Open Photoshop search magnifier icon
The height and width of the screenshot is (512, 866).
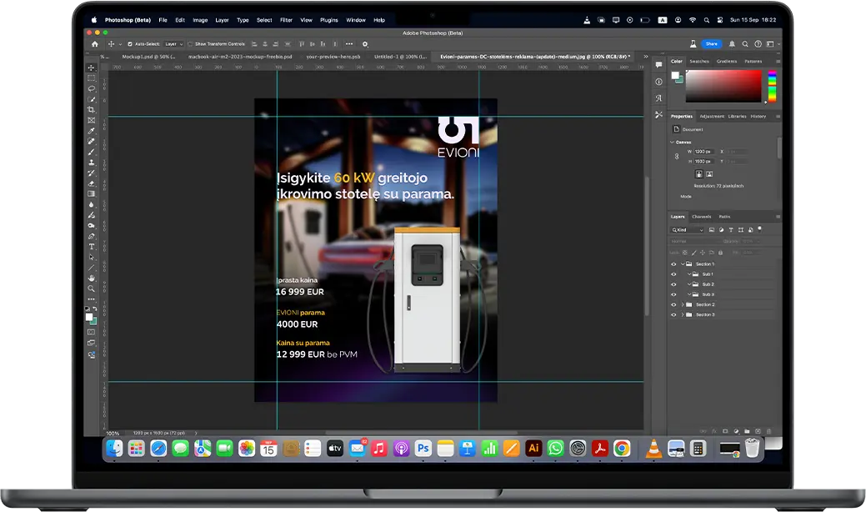click(745, 43)
